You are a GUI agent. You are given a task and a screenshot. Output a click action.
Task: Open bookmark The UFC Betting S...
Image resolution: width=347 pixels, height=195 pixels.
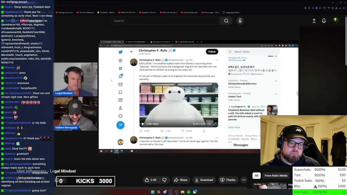[x=86, y=12]
